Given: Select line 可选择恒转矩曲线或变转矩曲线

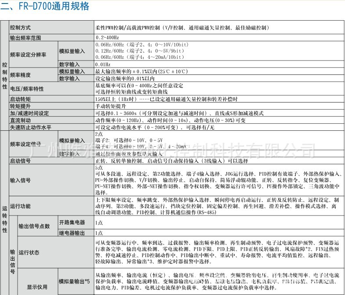Looking at the screenshot, I should pyautogui.click(x=131, y=92).
